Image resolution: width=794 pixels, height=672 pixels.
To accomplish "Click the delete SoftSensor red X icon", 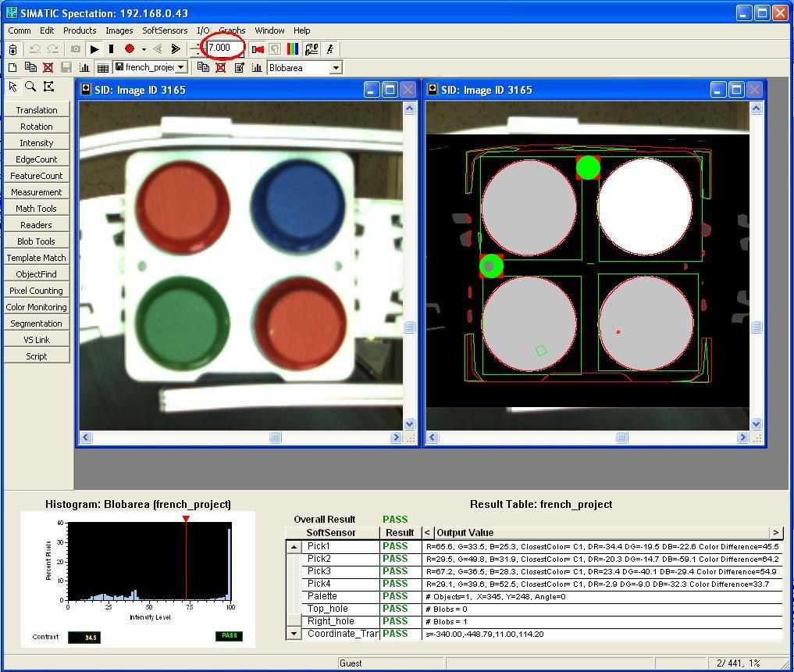I will (x=221, y=67).
